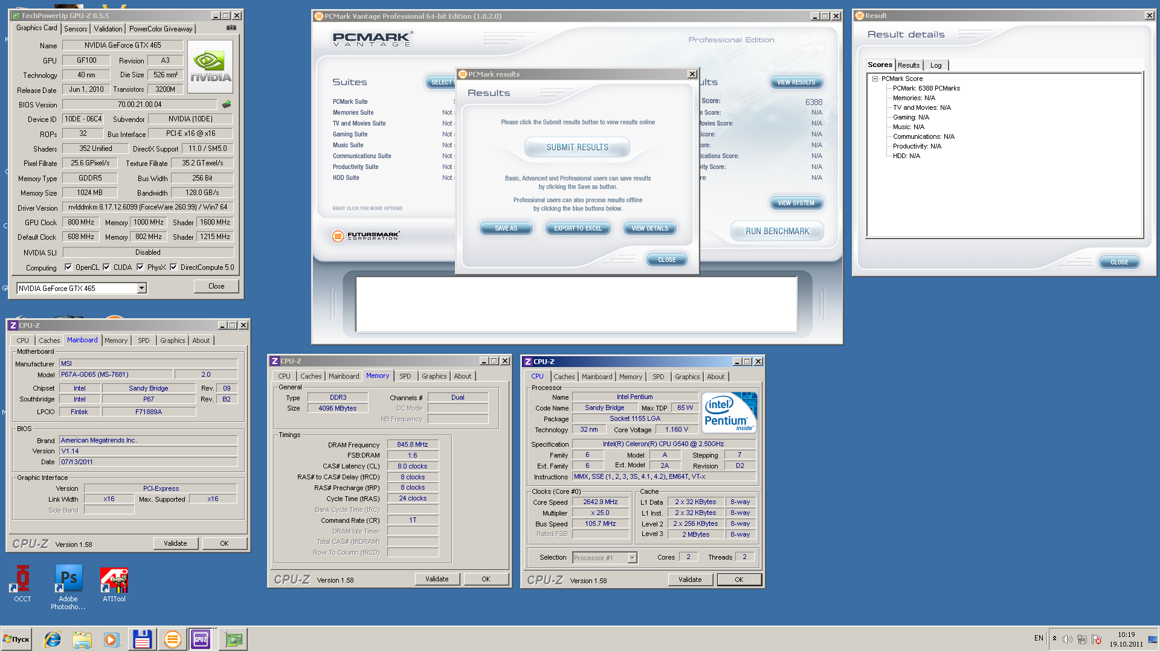Open the ATITool desktop shortcut
Image resolution: width=1160 pixels, height=652 pixels.
click(x=114, y=584)
